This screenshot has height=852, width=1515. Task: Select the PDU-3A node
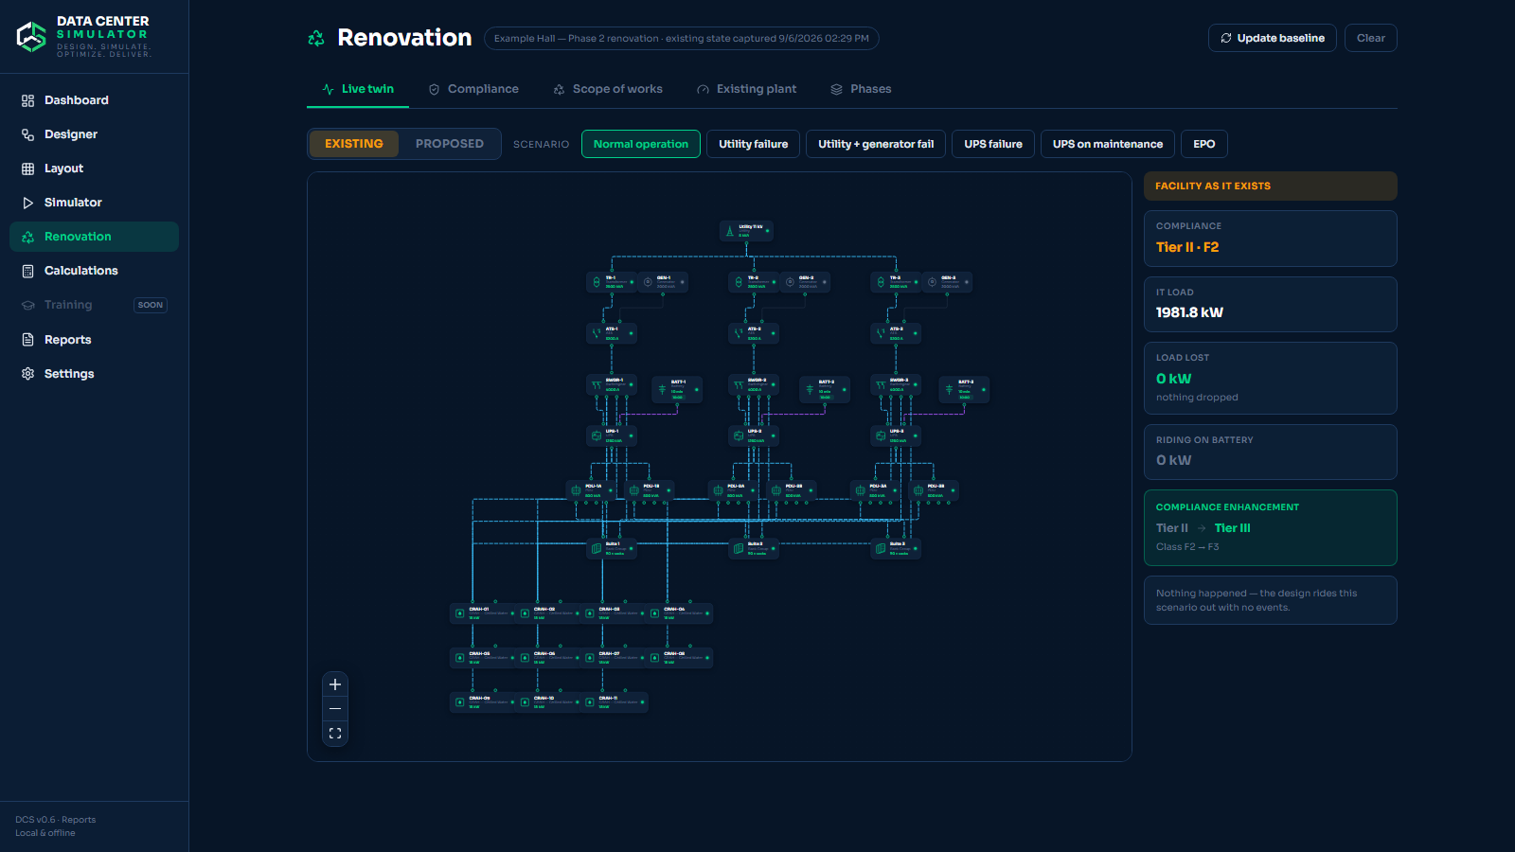point(875,490)
